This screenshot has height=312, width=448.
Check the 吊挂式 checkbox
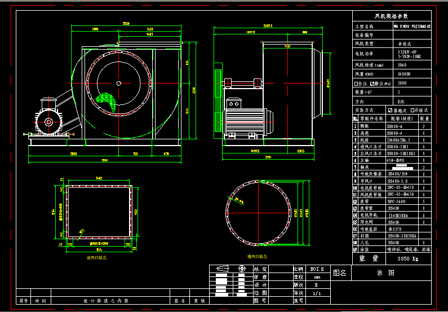coord(412,110)
